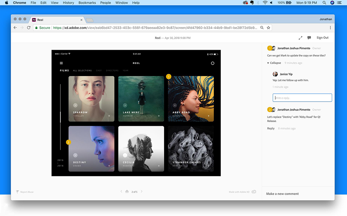Go to previous prototype screen

(x=121, y=191)
